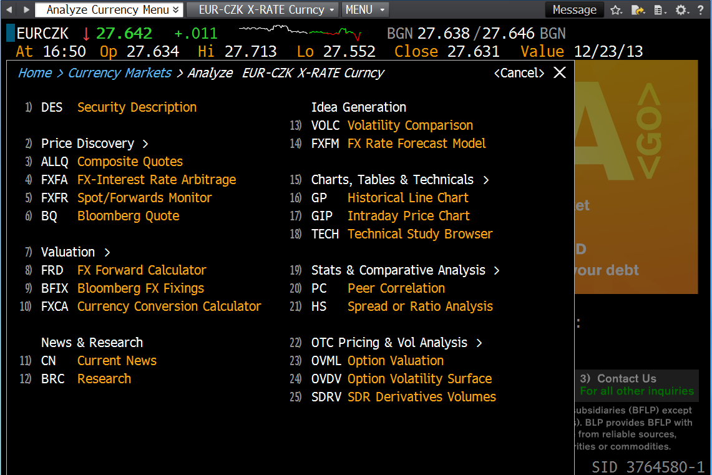Open BQ Bloomberg Quote

pos(102,216)
